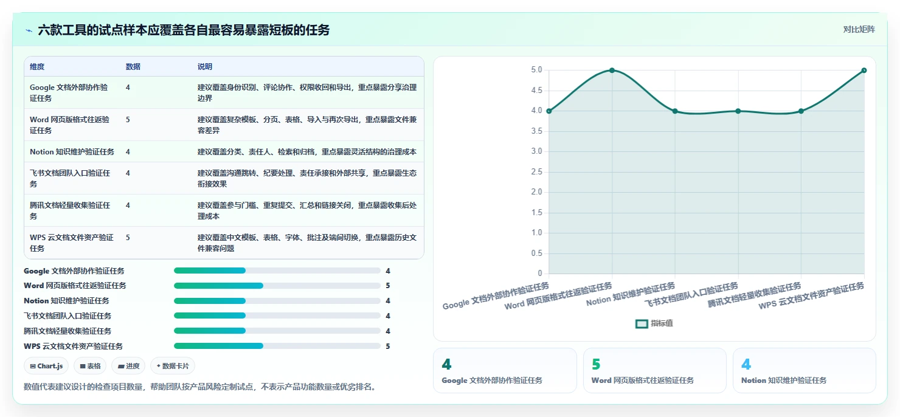Viewport: 900px width, 417px height.
Task: Click the Word 网页版 progress bar
Action: coord(277,286)
